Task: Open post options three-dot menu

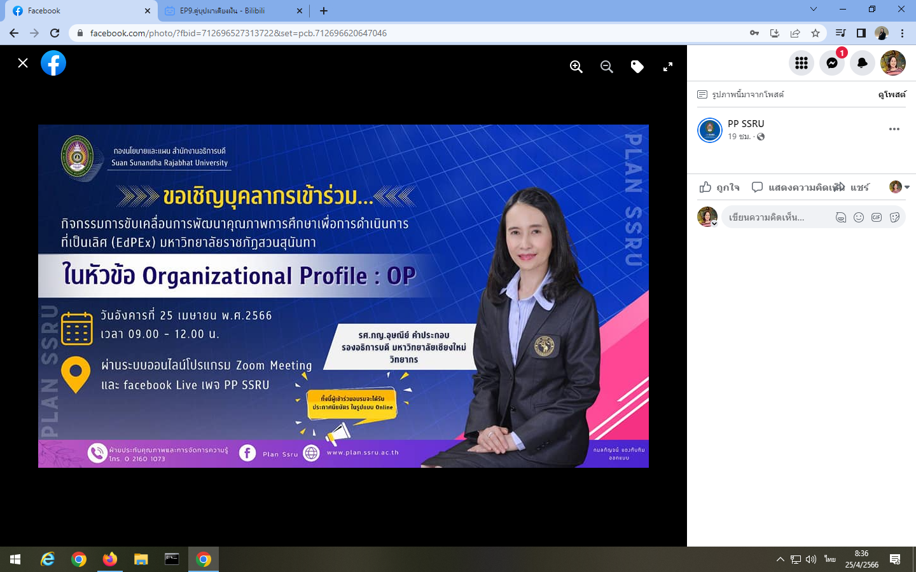Action: (894, 129)
